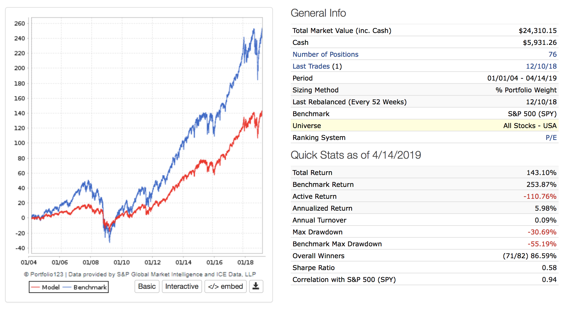This screenshot has width=572, height=309.
Task: Select the highlighted Universe row
Action: pyautogui.click(x=424, y=126)
